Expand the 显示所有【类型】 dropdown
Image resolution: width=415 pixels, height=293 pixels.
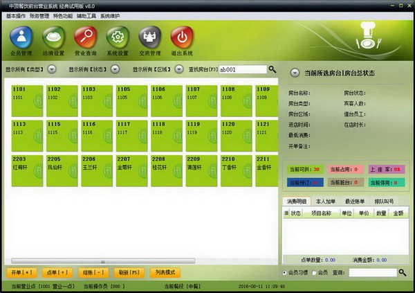pyautogui.click(x=52, y=69)
